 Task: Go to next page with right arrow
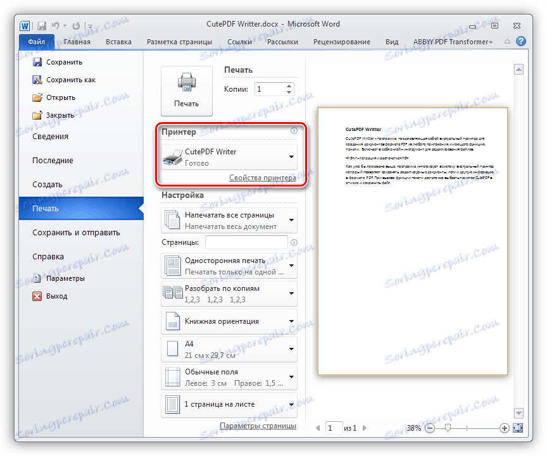(x=365, y=428)
